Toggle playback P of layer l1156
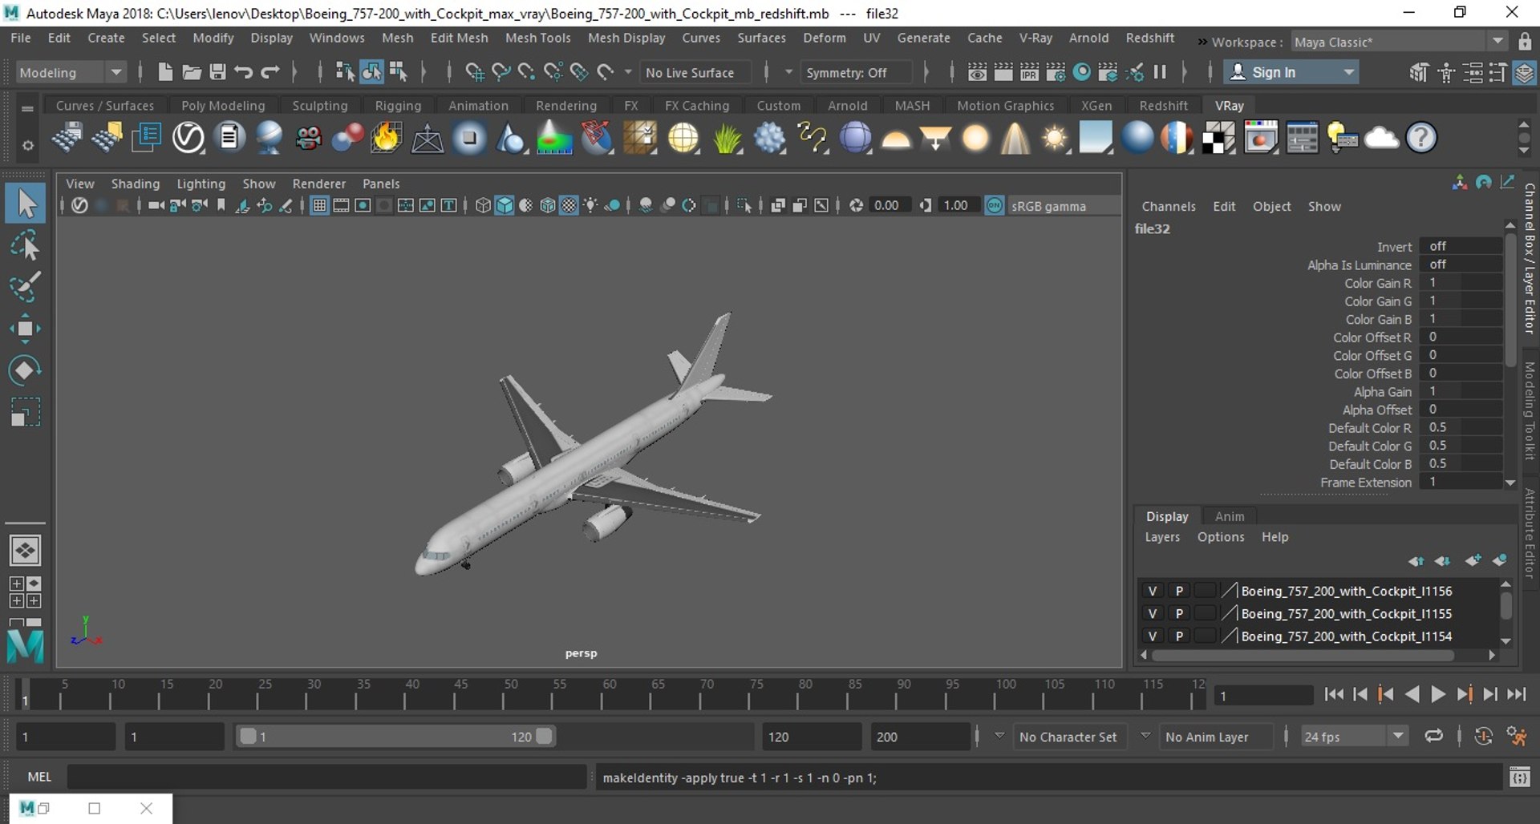Screen dimensions: 1540x824 click(x=1179, y=591)
